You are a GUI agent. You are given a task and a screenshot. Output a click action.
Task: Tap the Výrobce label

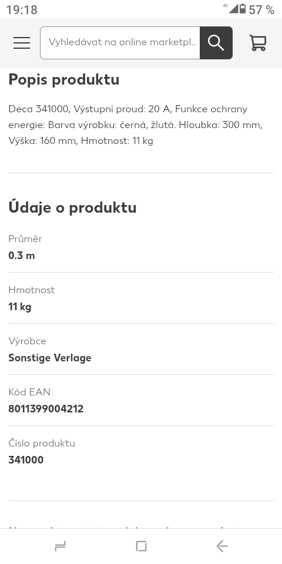tap(28, 341)
